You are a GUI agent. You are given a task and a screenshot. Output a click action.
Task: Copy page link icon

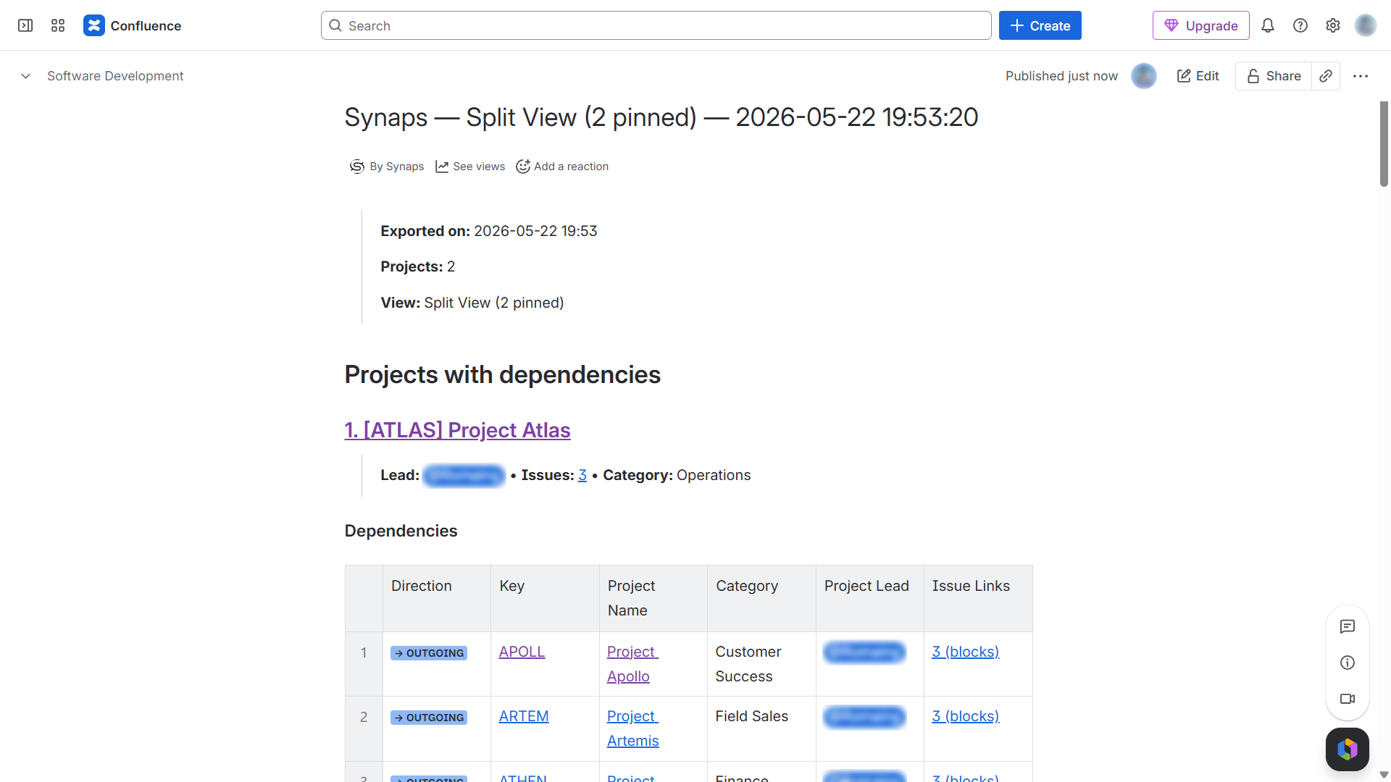tap(1326, 76)
